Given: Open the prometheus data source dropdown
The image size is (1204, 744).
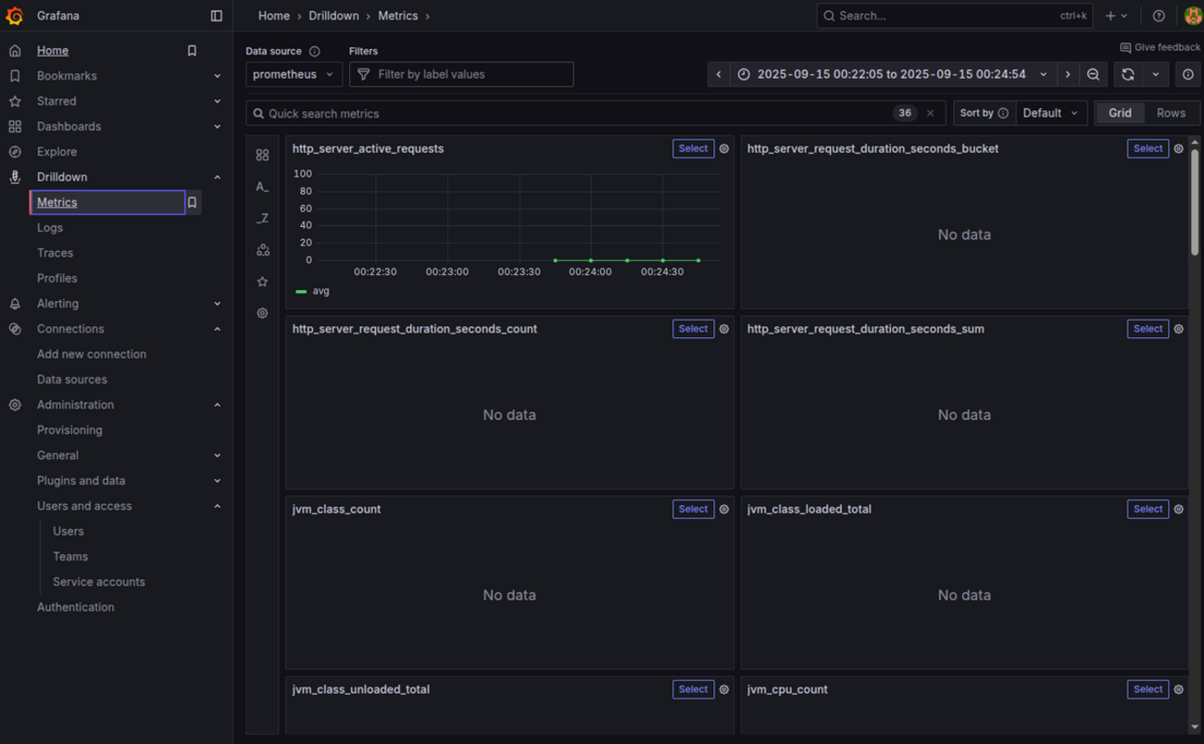Looking at the screenshot, I should coord(294,74).
